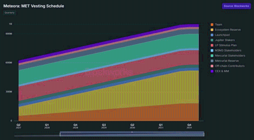Click the selected range bar of zoom slider

[132, 134]
